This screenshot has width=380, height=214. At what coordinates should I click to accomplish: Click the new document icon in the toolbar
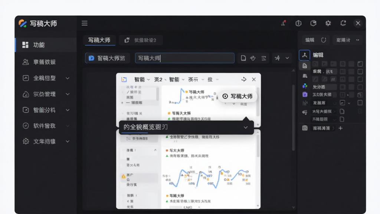click(243, 58)
